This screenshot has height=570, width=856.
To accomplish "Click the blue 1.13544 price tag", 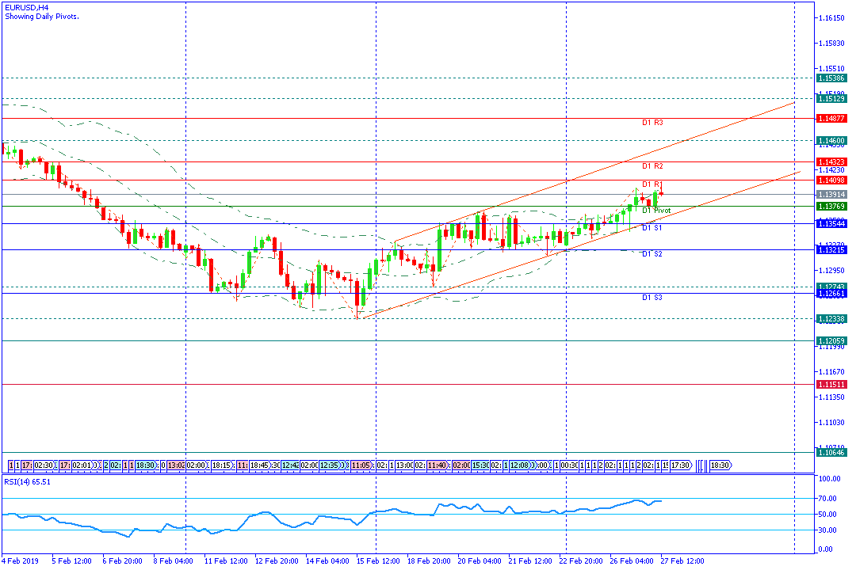I will click(831, 223).
